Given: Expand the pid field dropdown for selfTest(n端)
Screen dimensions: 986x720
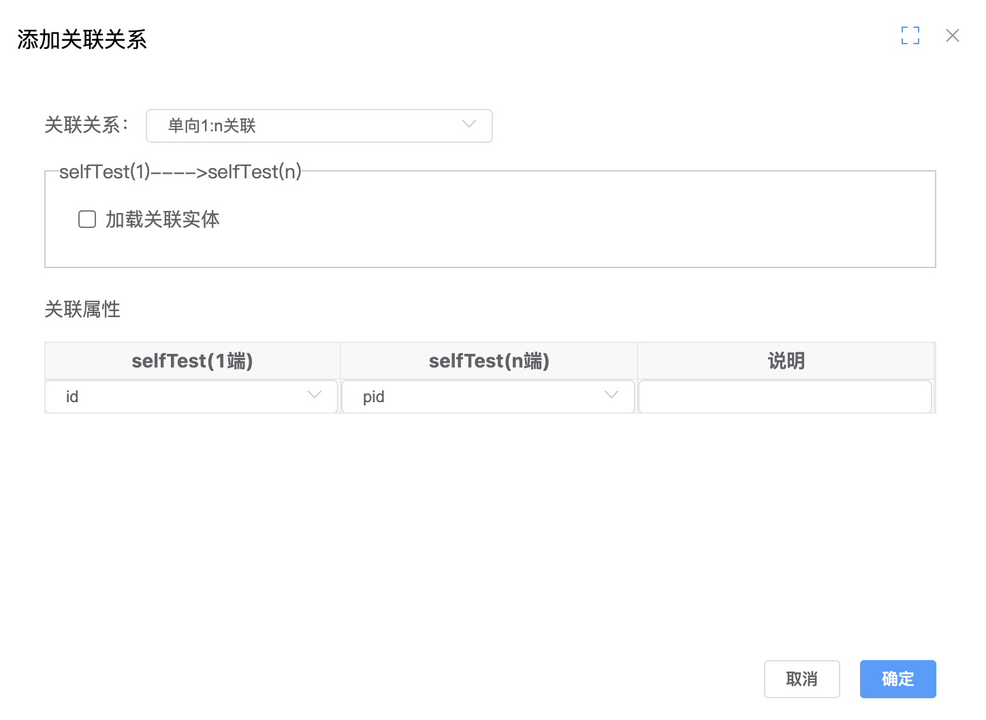Looking at the screenshot, I should click(x=488, y=397).
